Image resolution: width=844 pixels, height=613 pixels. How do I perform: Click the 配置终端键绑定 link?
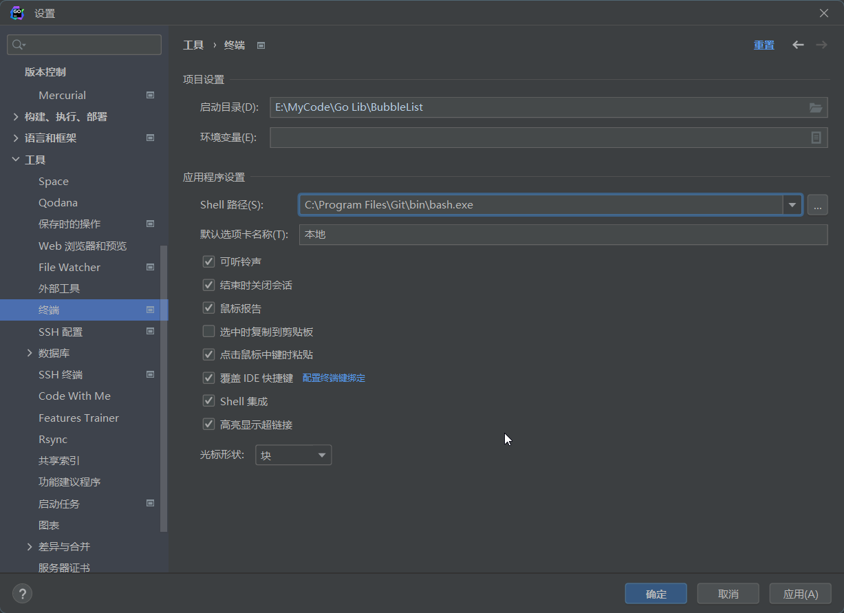334,378
